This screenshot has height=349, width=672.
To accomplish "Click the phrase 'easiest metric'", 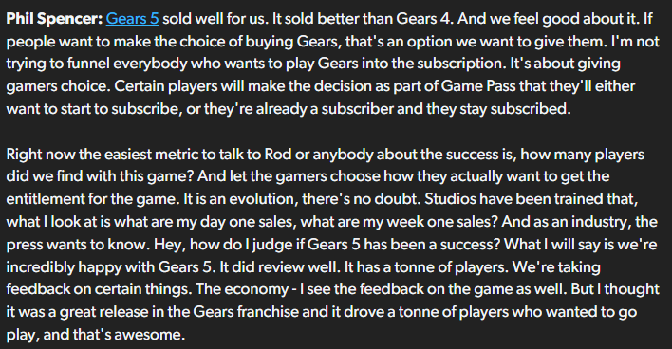I will pos(149,154).
